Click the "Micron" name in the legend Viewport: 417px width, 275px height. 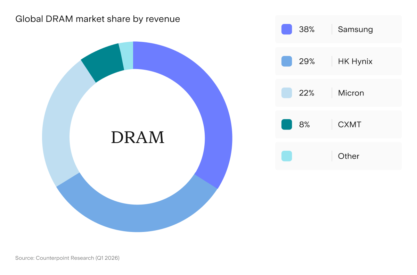[x=351, y=93]
